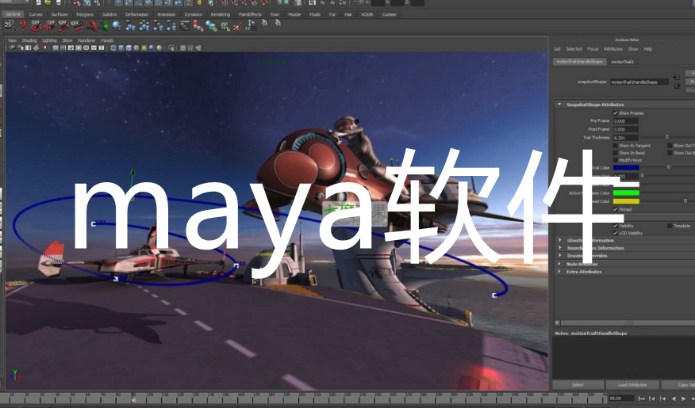Screen dimensions: 695x408
Task: Click the yellow Bead Color swatch
Action: [626, 201]
